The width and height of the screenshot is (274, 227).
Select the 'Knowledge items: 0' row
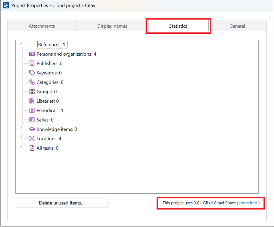57,129
